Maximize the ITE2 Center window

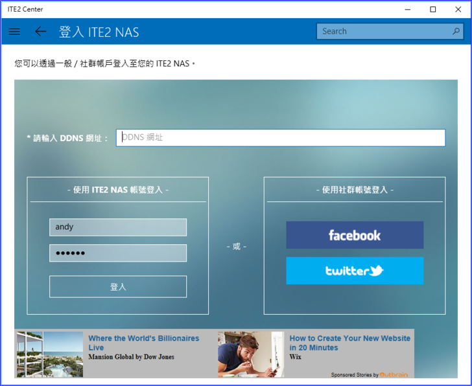pyautogui.click(x=432, y=9)
